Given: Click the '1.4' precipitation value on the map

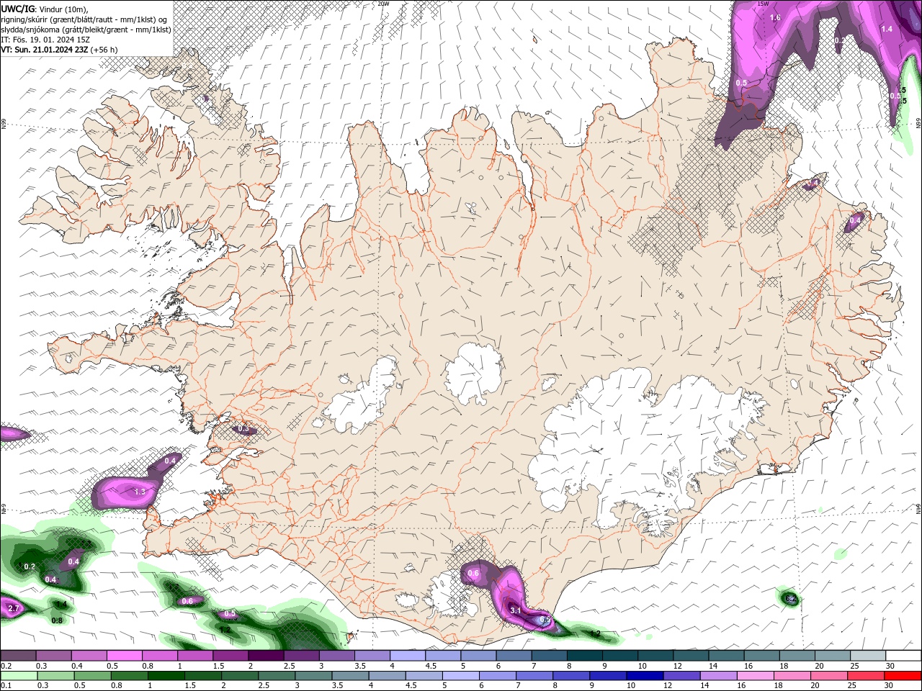Looking at the screenshot, I should [x=887, y=29].
